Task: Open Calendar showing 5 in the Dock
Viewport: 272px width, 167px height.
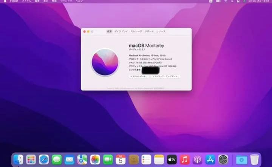Action: pyautogui.click(x=121, y=159)
